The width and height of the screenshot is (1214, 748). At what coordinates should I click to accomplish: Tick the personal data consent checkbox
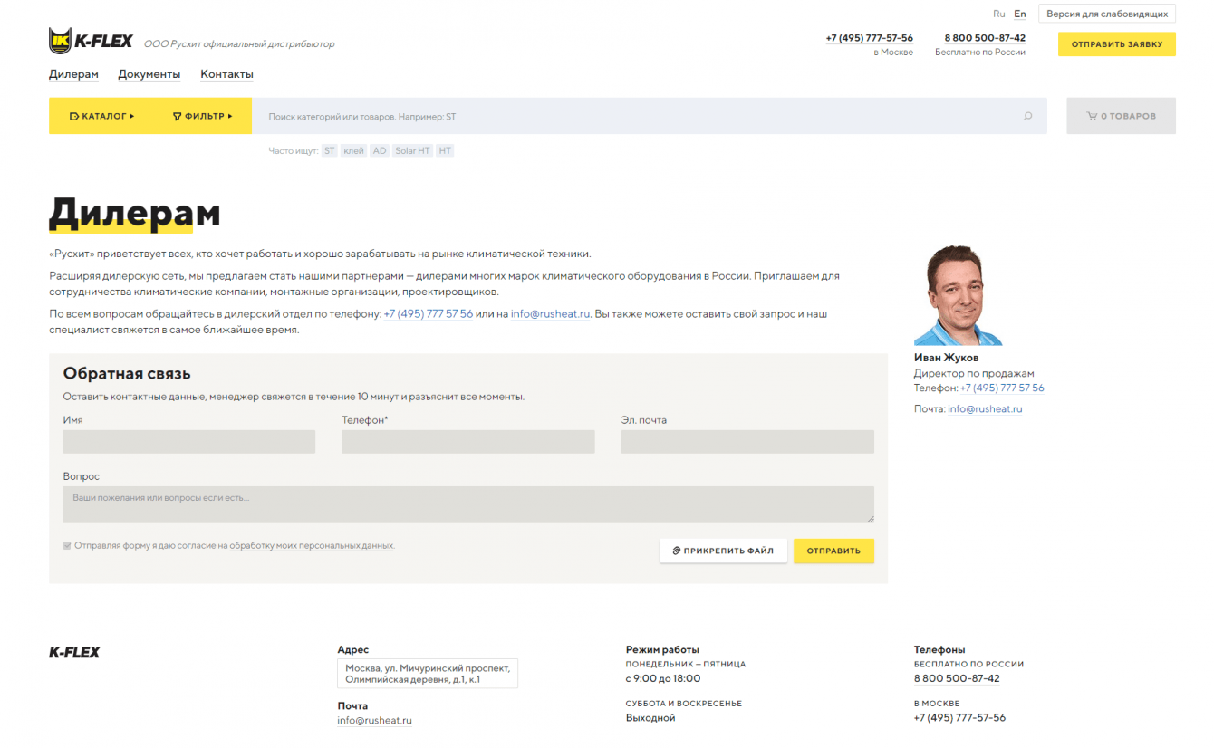tap(67, 546)
